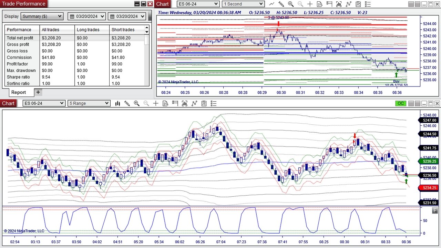441x248 pixels.
Task: Click black 5247.00 price marker
Action: click(429, 120)
